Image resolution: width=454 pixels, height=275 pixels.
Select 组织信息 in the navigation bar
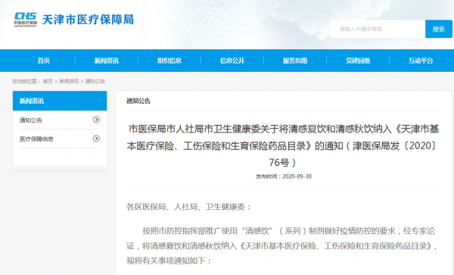169,61
